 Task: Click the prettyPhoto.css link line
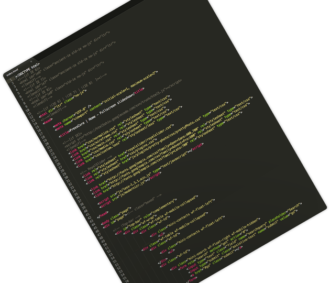coord(157,144)
